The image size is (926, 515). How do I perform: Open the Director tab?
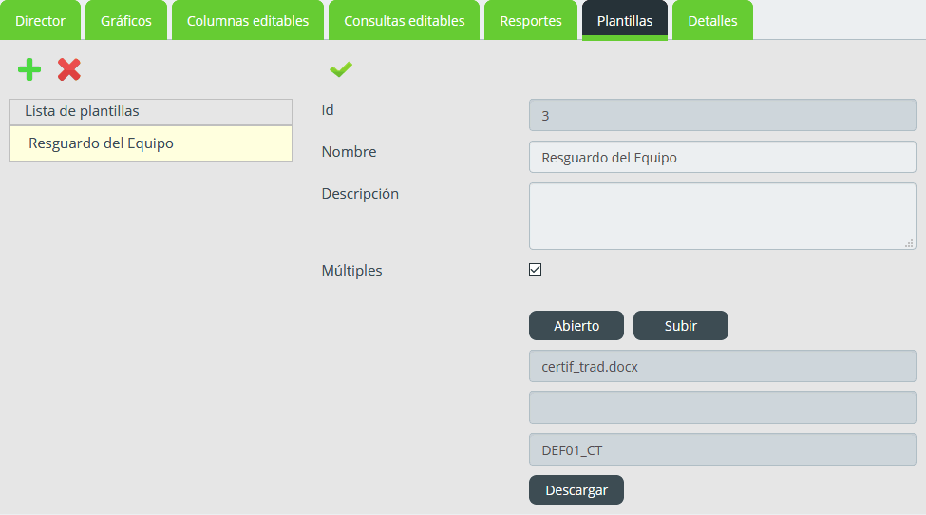(x=40, y=21)
